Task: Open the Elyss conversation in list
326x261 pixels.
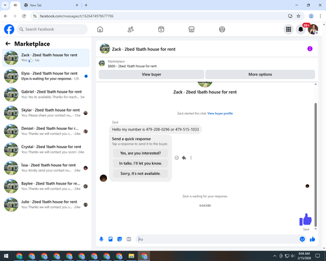Action: [x=46, y=76]
